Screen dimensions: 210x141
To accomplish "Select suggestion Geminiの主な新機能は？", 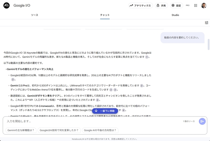I will (x=21, y=130).
